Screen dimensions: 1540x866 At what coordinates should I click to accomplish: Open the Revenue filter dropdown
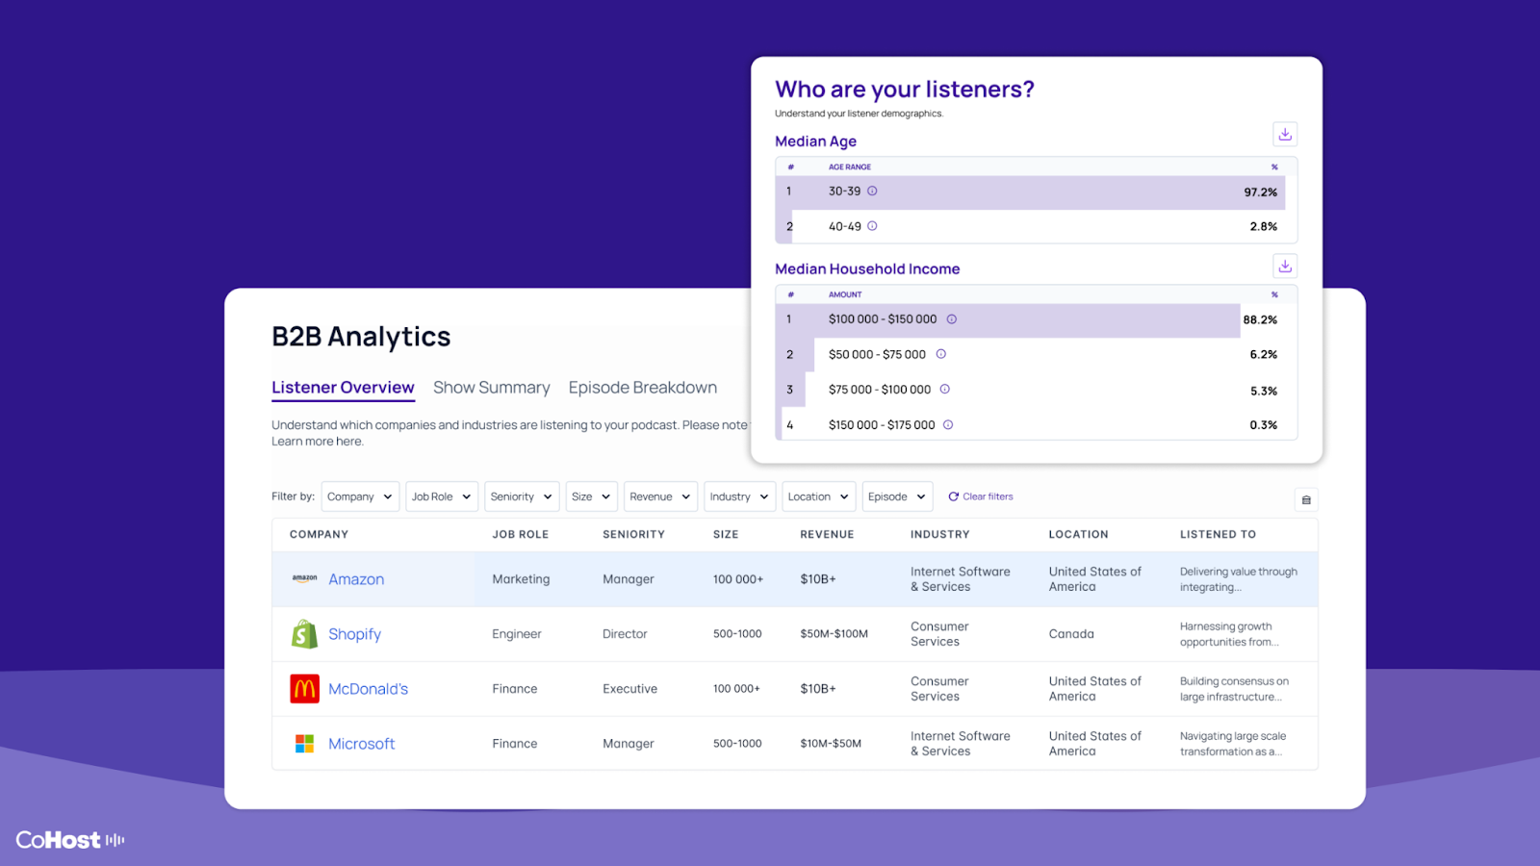[661, 497]
